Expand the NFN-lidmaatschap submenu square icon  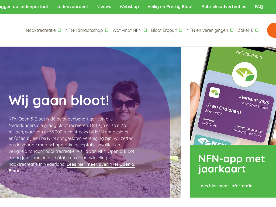pos(107,30)
